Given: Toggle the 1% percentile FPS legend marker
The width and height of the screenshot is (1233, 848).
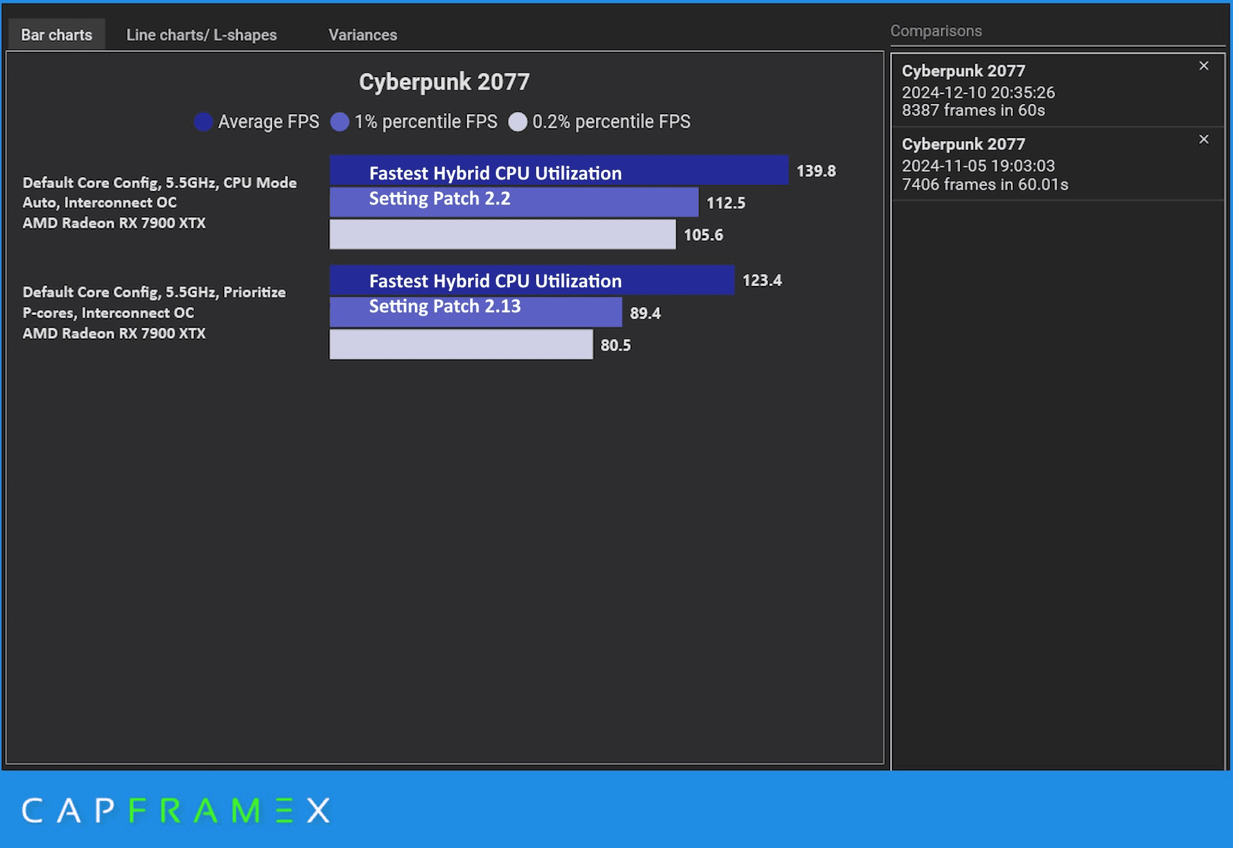Looking at the screenshot, I should point(340,122).
